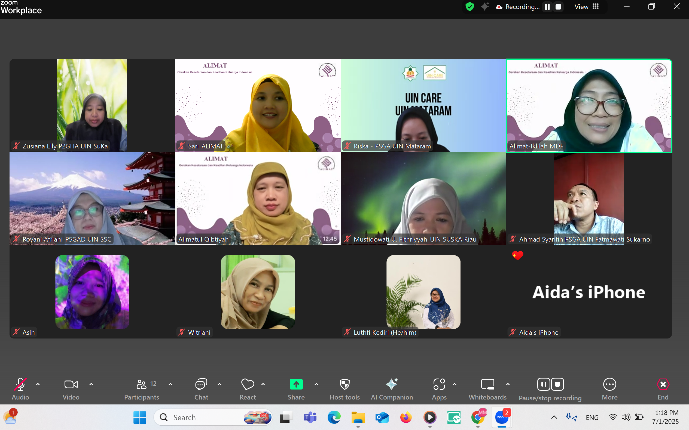Viewport: 689px width, 430px height.
Task: Open the Apps menu
Action: (439, 389)
